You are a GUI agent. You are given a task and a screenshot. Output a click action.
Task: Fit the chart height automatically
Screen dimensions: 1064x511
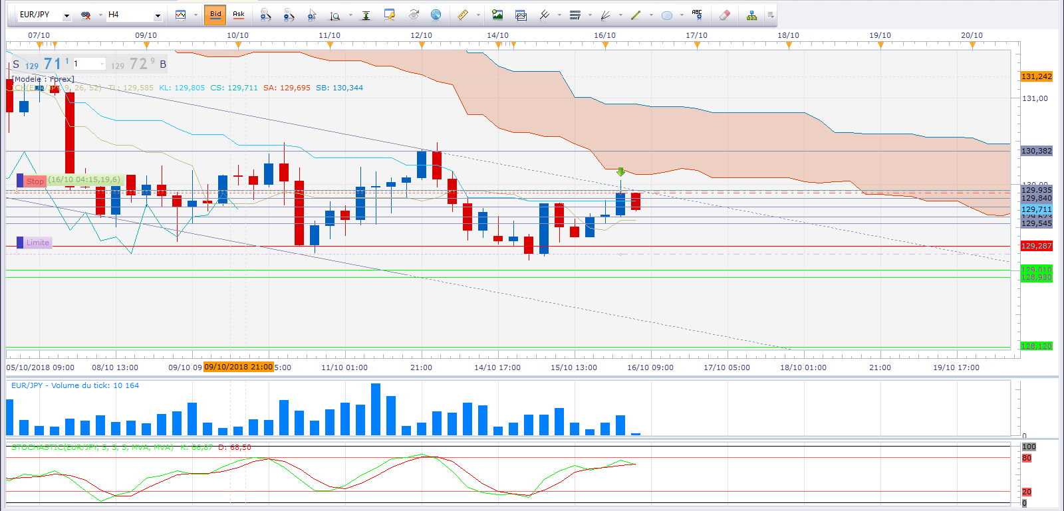point(366,15)
